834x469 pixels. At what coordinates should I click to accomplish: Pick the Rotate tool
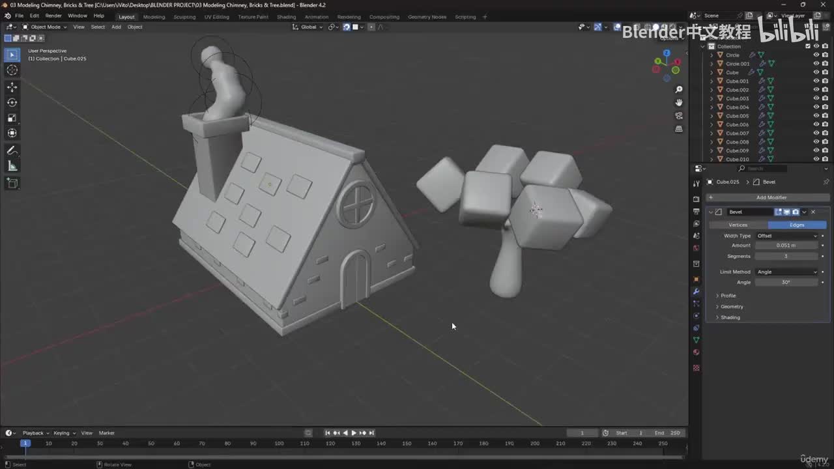(12, 102)
